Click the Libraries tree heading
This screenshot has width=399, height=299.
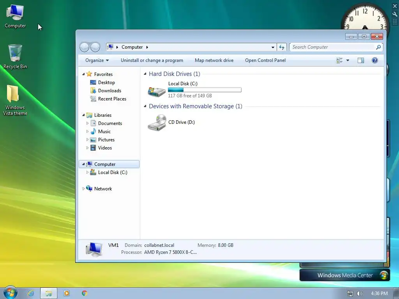tap(103, 115)
